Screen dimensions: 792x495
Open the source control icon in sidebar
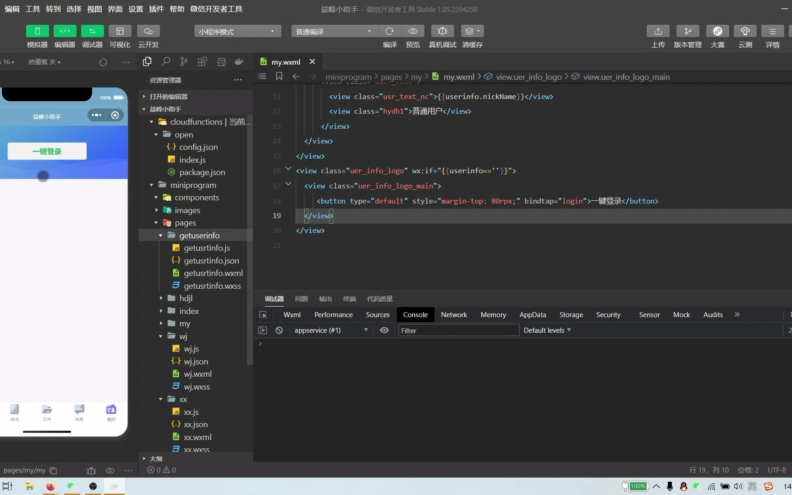click(x=184, y=61)
